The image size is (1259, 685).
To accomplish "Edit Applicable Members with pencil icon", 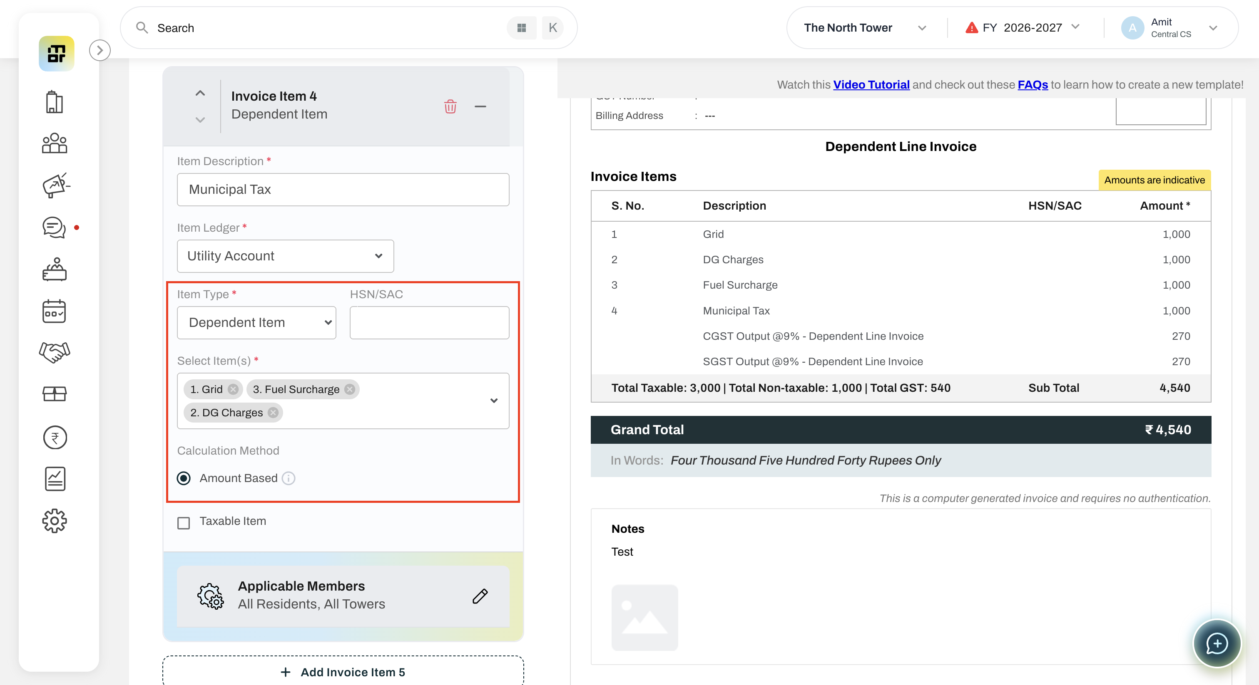I will click(480, 596).
